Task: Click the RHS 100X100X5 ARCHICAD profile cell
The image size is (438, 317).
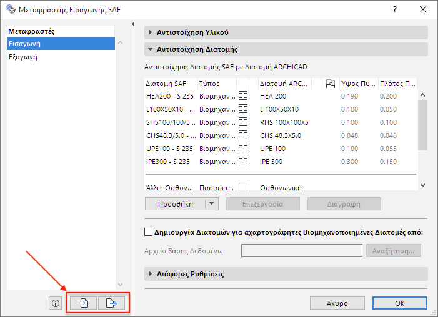Action: point(284,122)
